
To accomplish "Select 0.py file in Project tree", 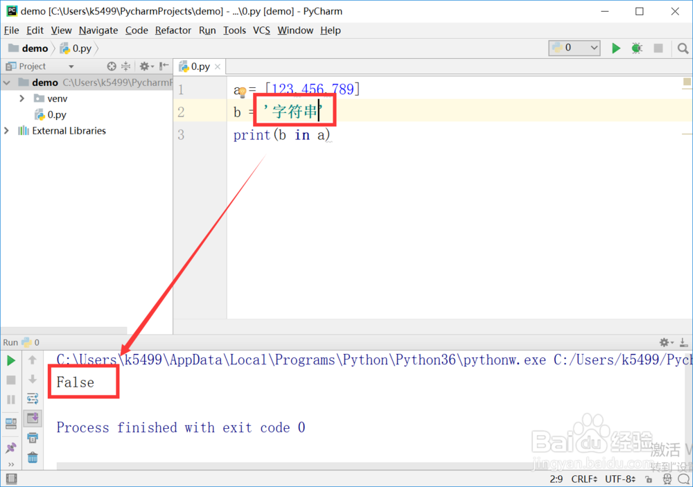I will [57, 115].
